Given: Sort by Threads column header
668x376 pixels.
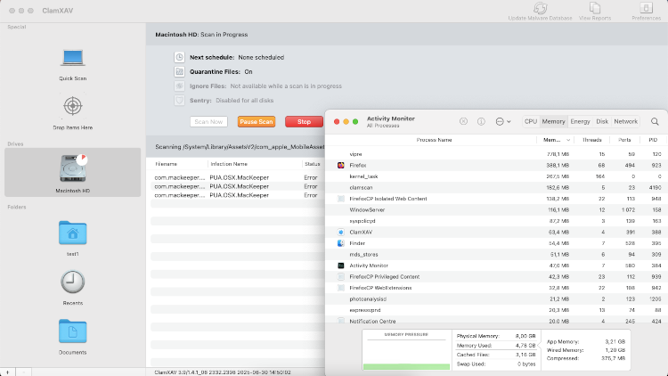Looking at the screenshot, I should (591, 140).
